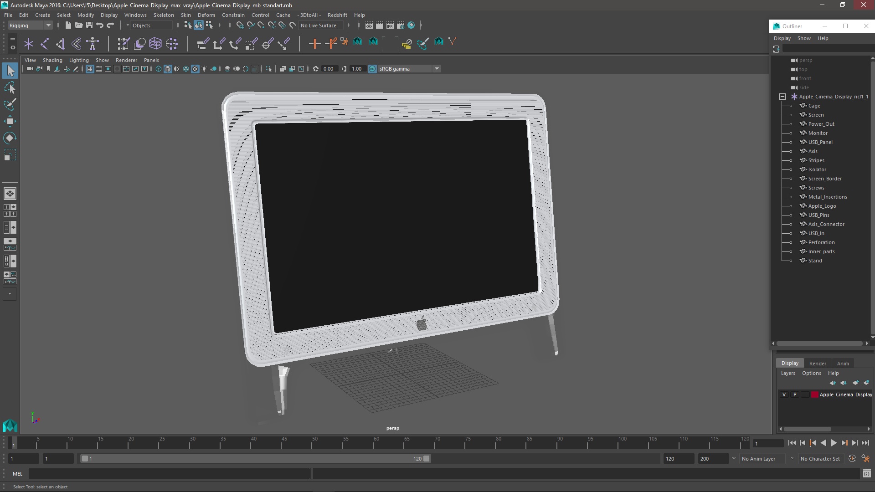Click the Auto keyframe toggle icon
The image size is (875, 492).
pyautogui.click(x=852, y=459)
